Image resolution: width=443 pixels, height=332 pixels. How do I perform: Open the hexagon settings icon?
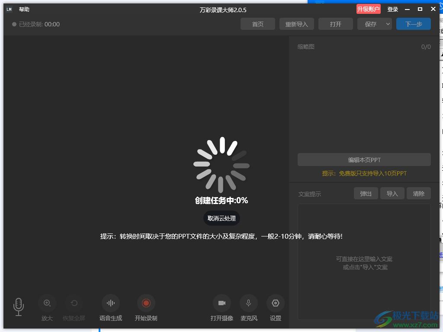point(276,303)
